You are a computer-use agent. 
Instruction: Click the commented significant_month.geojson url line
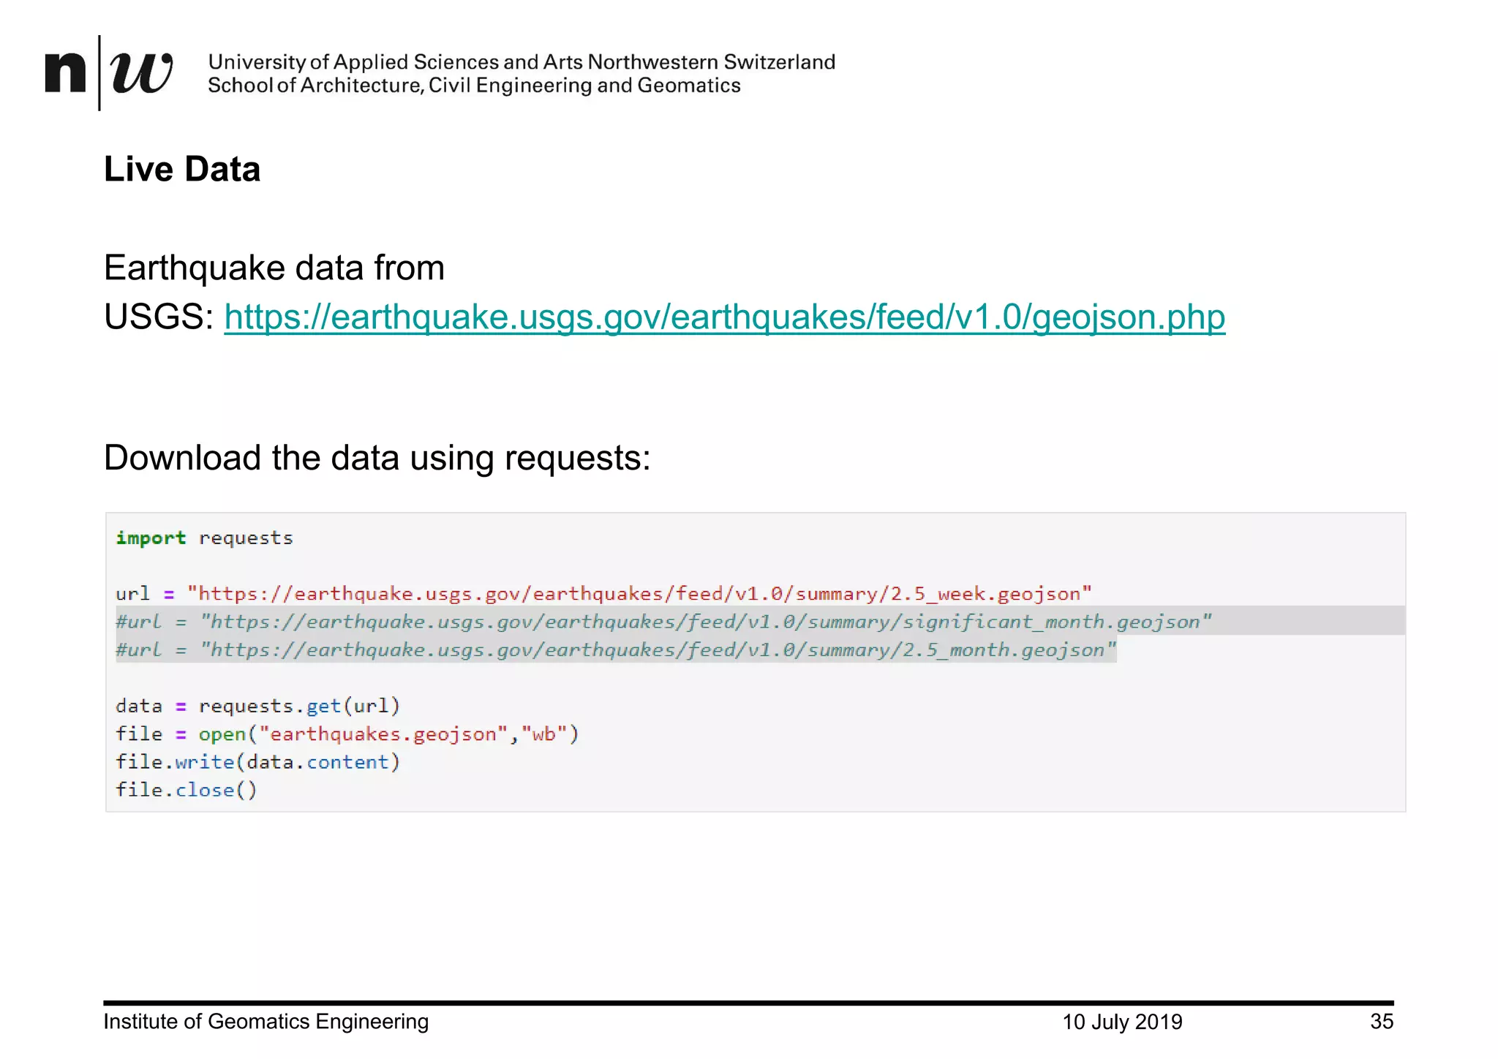tap(663, 622)
